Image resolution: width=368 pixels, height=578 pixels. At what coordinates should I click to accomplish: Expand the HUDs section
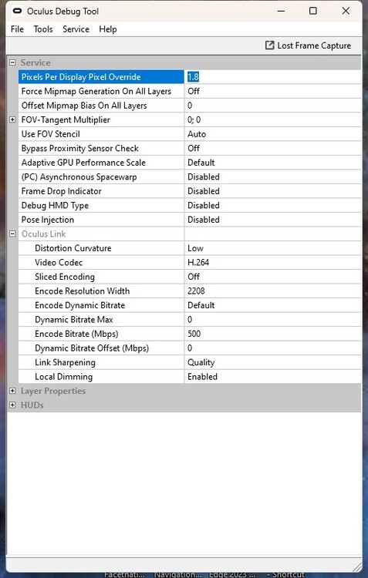point(12,405)
